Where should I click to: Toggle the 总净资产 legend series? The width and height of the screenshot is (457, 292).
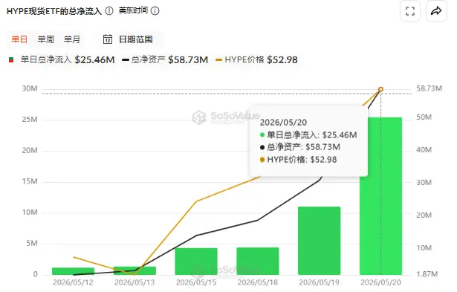(x=165, y=59)
